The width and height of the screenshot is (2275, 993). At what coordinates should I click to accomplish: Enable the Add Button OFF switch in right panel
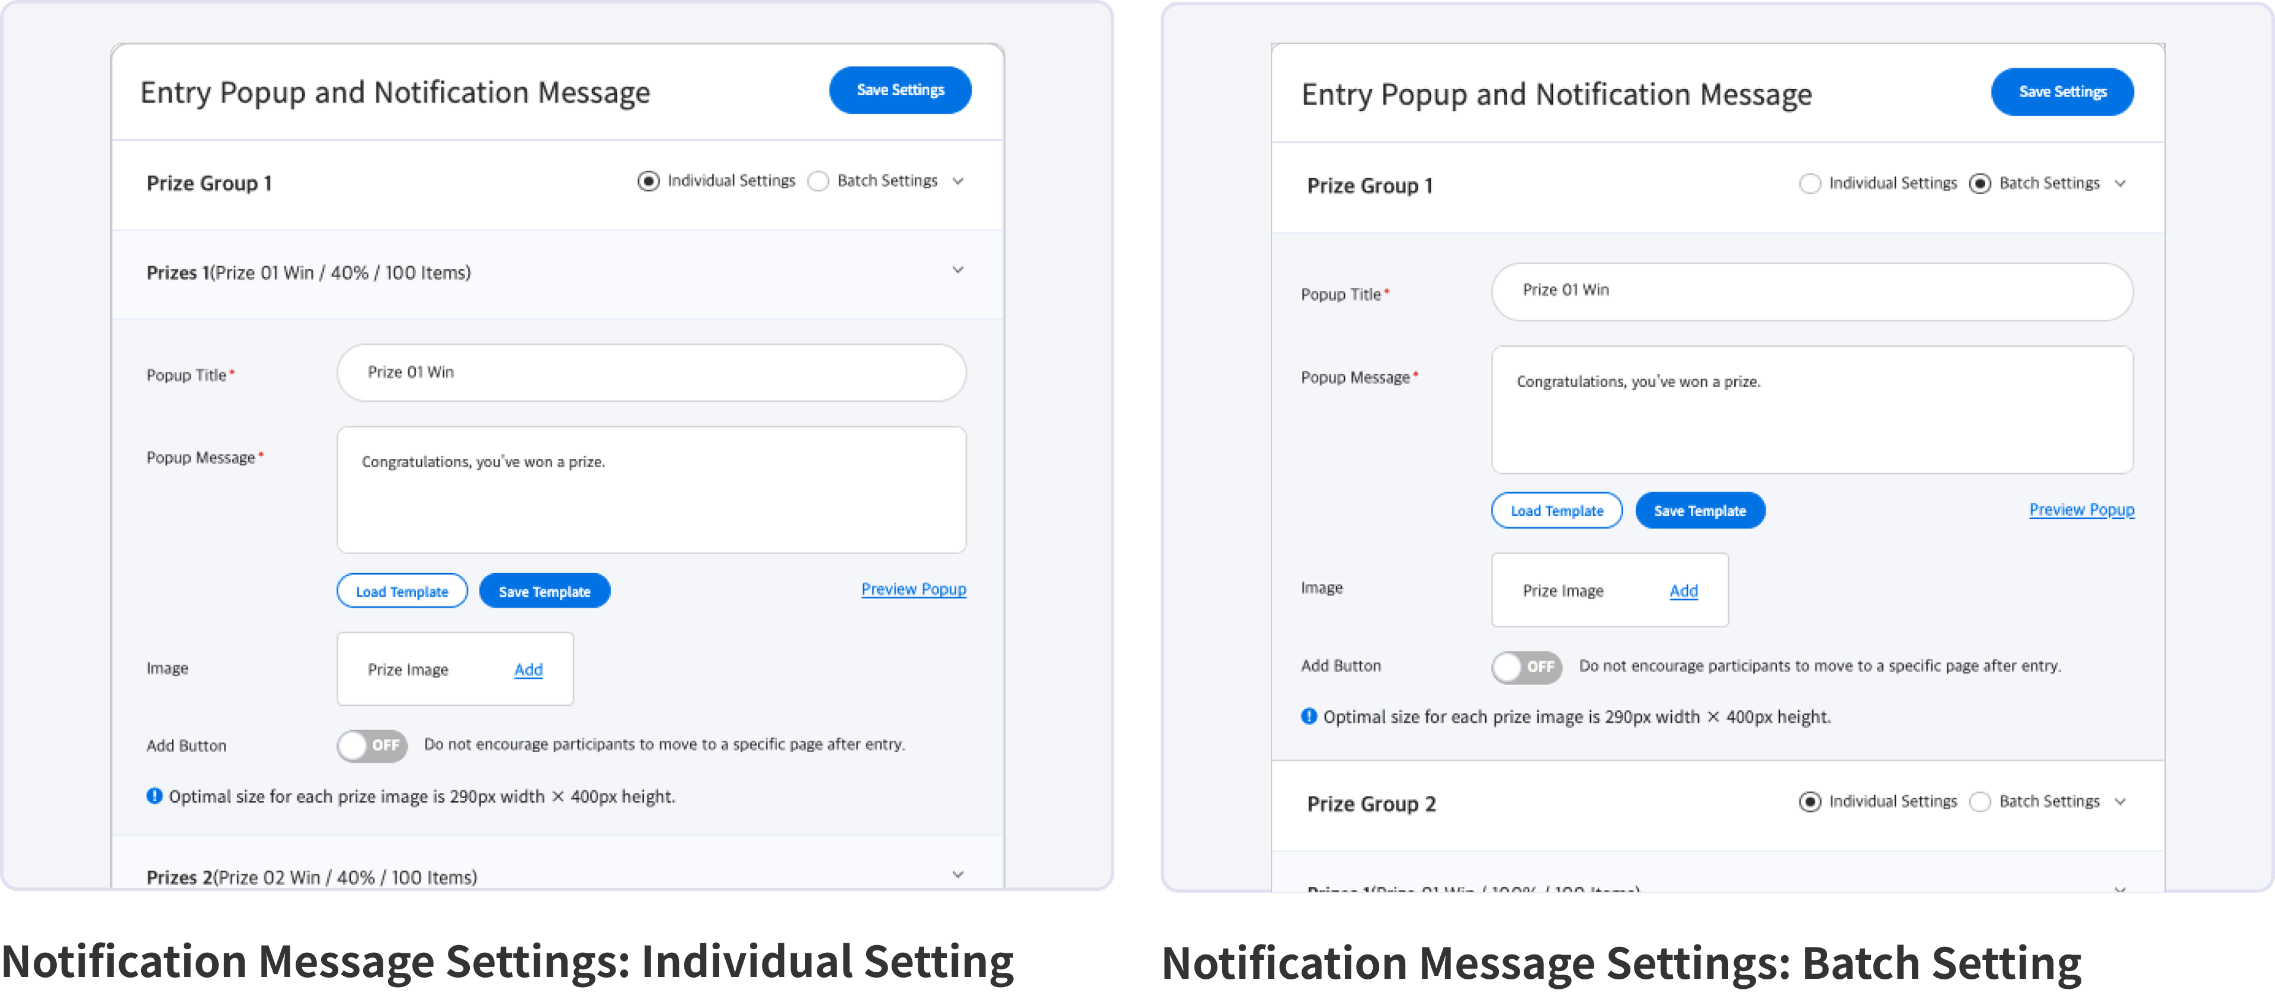pyautogui.click(x=1526, y=666)
